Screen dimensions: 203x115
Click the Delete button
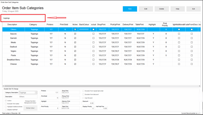click(162, 9)
